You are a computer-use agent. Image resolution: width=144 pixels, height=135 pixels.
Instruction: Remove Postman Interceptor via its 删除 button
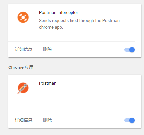47,49
